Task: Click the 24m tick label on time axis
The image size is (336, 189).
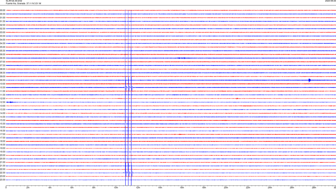Action: (270, 188)
